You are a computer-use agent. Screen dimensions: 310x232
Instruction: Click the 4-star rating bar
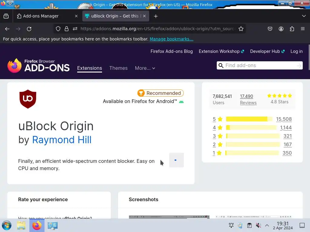[x=251, y=127]
